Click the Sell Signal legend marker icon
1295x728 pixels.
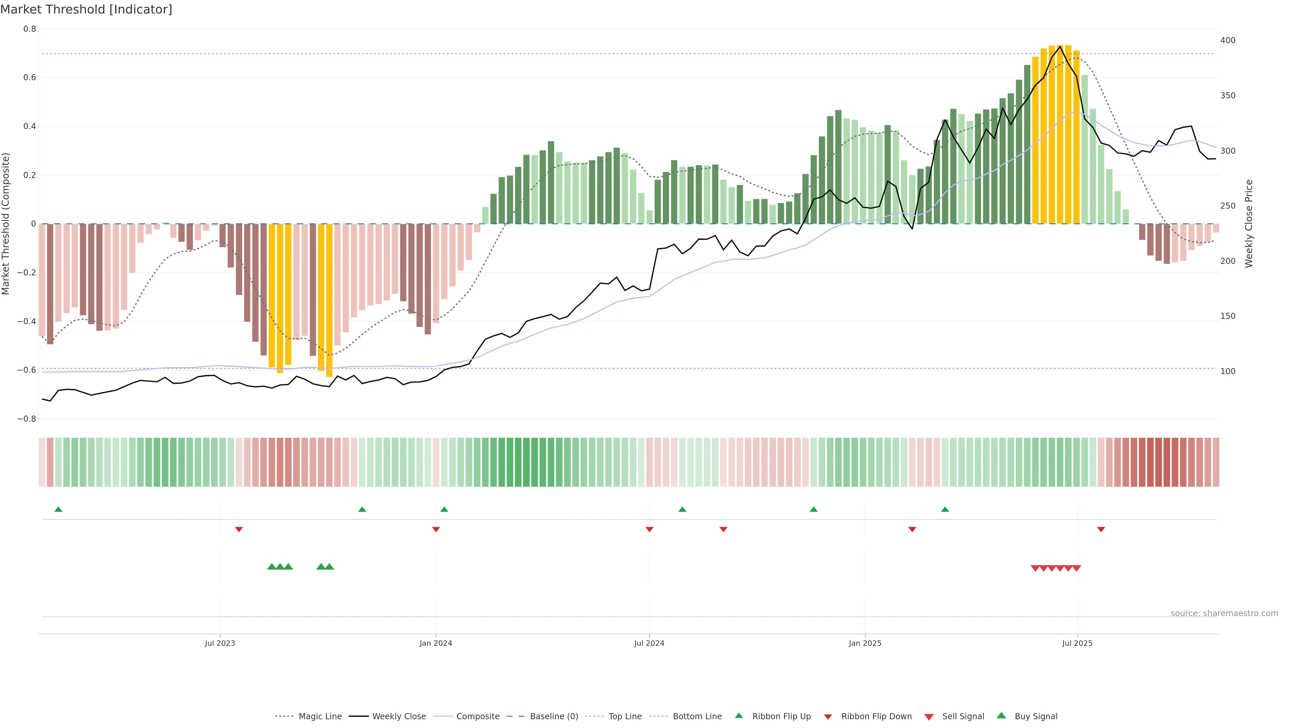coord(928,717)
